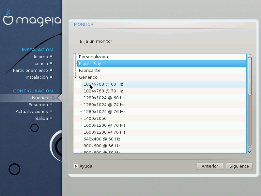Open the Ayuda help section
261x196 pixels.
tap(83, 166)
